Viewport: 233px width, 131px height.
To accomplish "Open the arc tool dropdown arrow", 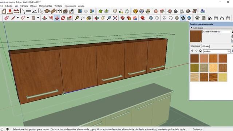I will click(x=28, y=18).
